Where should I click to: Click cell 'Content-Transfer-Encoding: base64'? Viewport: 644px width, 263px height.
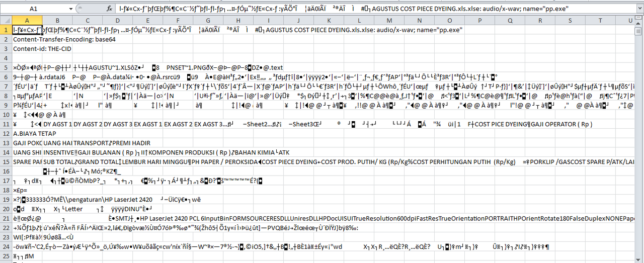point(63,40)
